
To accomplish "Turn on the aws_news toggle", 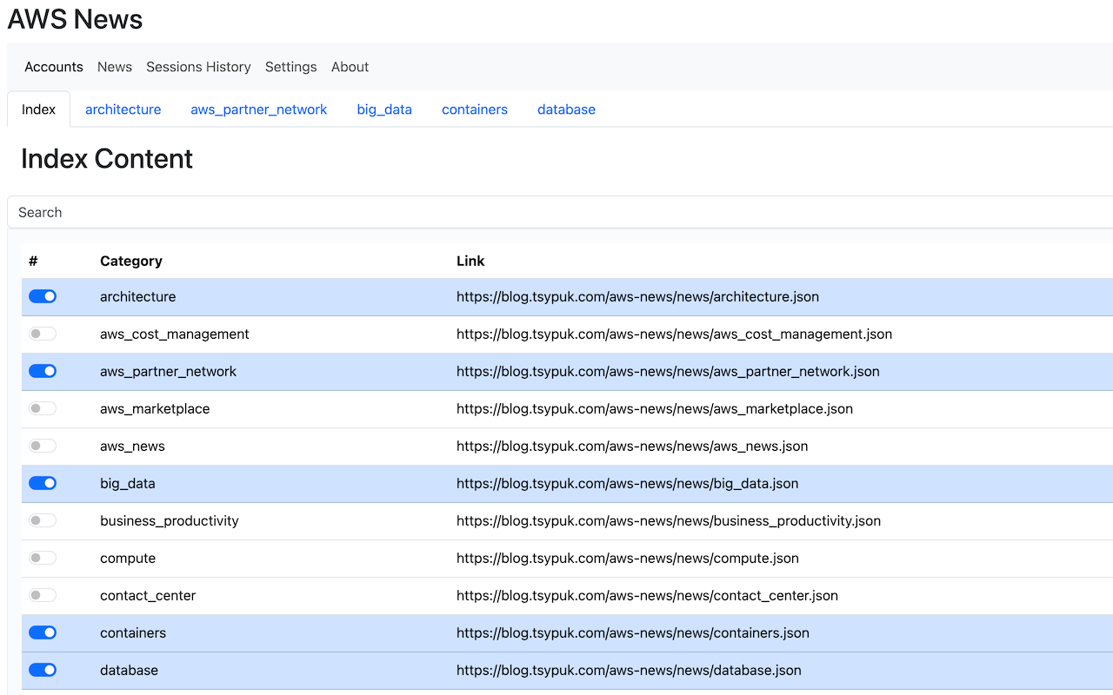I will coord(42,445).
